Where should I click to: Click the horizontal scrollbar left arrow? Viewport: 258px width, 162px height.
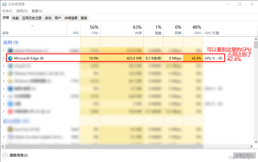pos(3,146)
